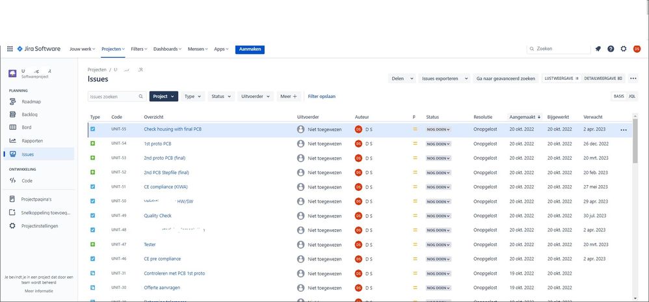
Task: Open the settings gear icon
Action: 624,49
